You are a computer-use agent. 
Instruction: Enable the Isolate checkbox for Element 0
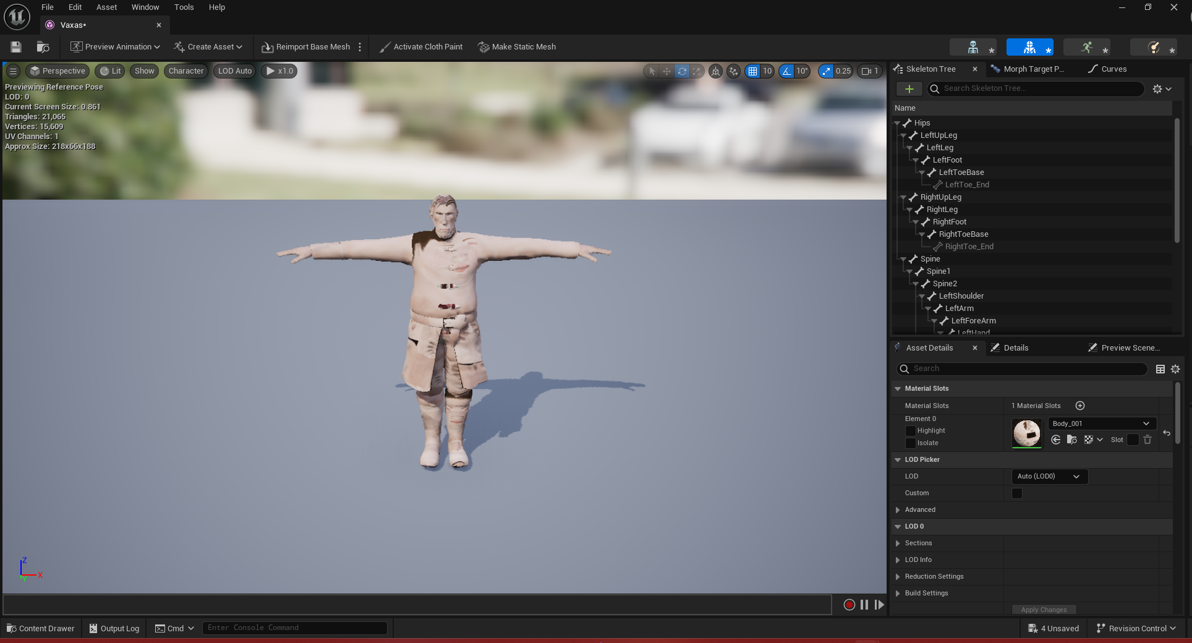click(911, 443)
